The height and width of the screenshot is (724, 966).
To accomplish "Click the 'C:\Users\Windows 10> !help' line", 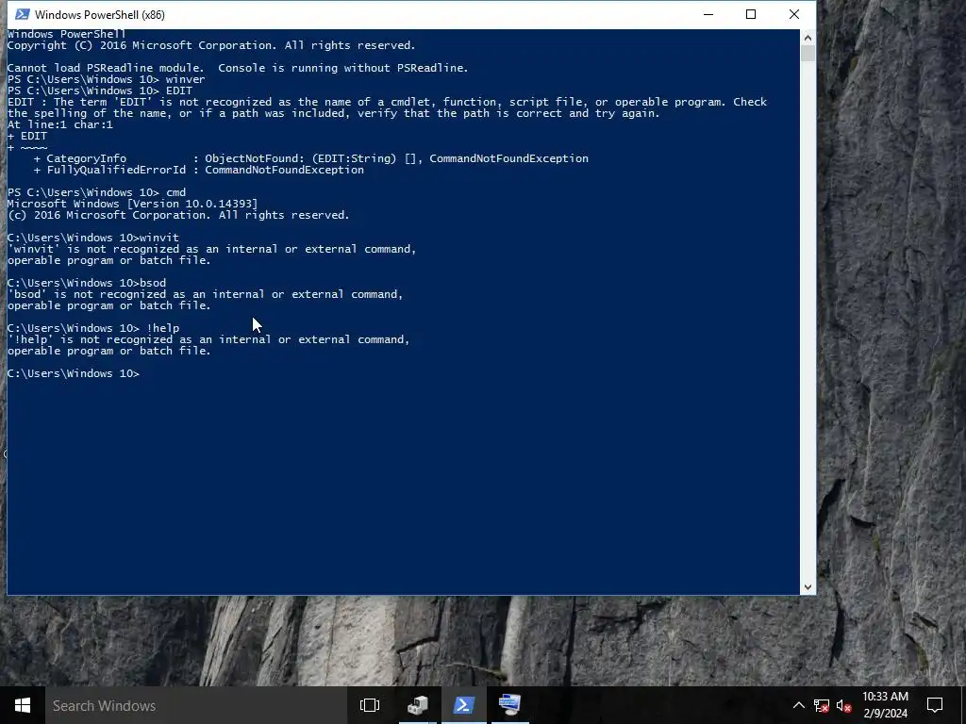I will 93,328.
